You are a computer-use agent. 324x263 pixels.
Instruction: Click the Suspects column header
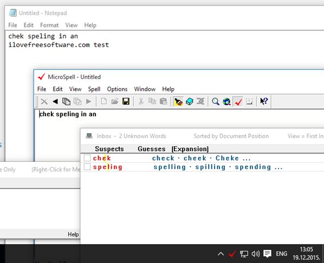pos(109,149)
